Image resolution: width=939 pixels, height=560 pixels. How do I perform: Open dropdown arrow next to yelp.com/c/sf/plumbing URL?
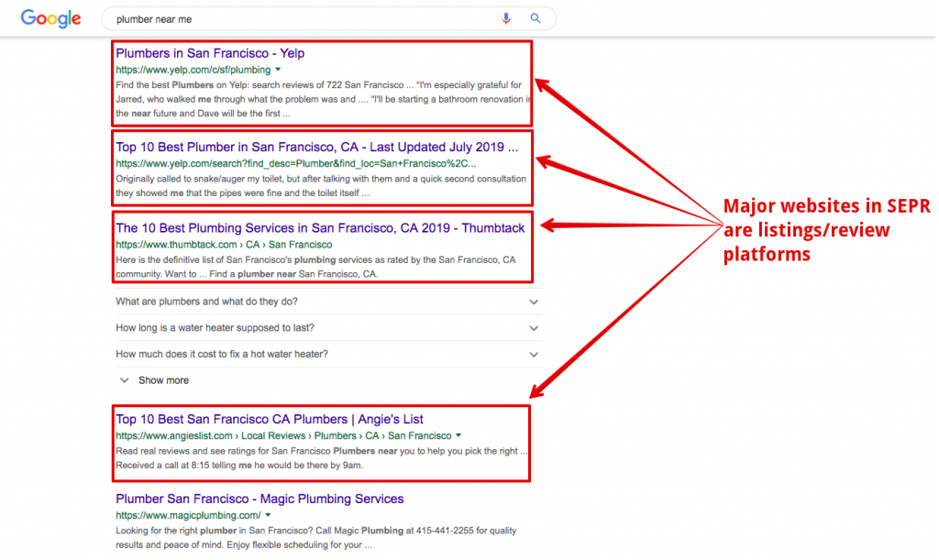tap(278, 70)
